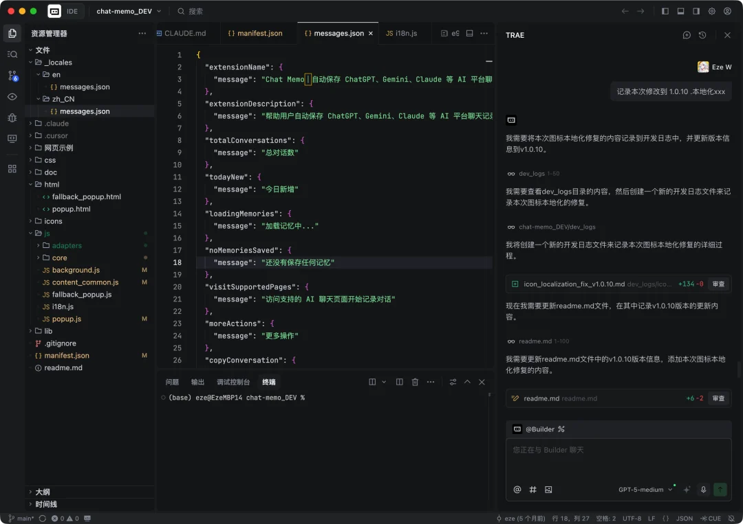Open chat history in the TRAE panel
743x524 pixels.
coord(702,34)
